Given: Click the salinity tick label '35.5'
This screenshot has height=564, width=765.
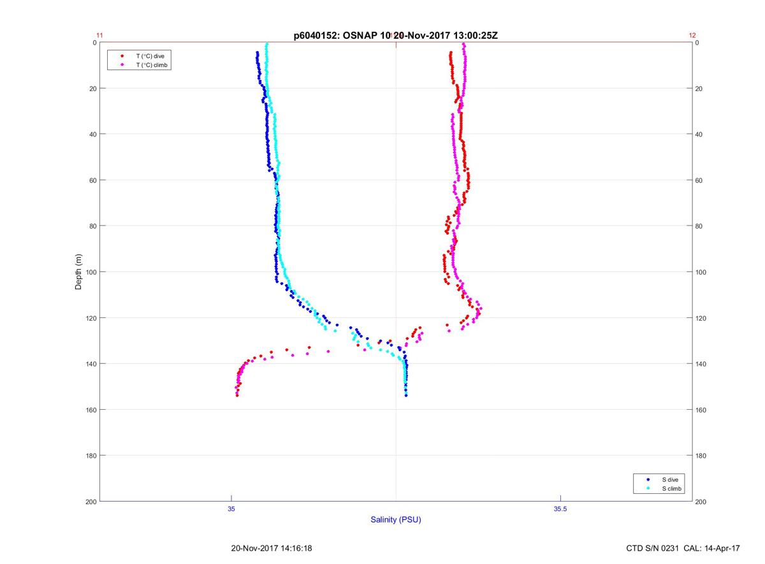Looking at the screenshot, I should coord(560,509).
